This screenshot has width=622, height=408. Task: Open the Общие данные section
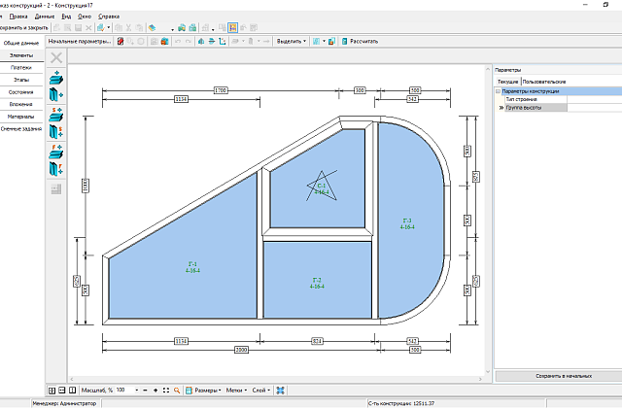21,43
